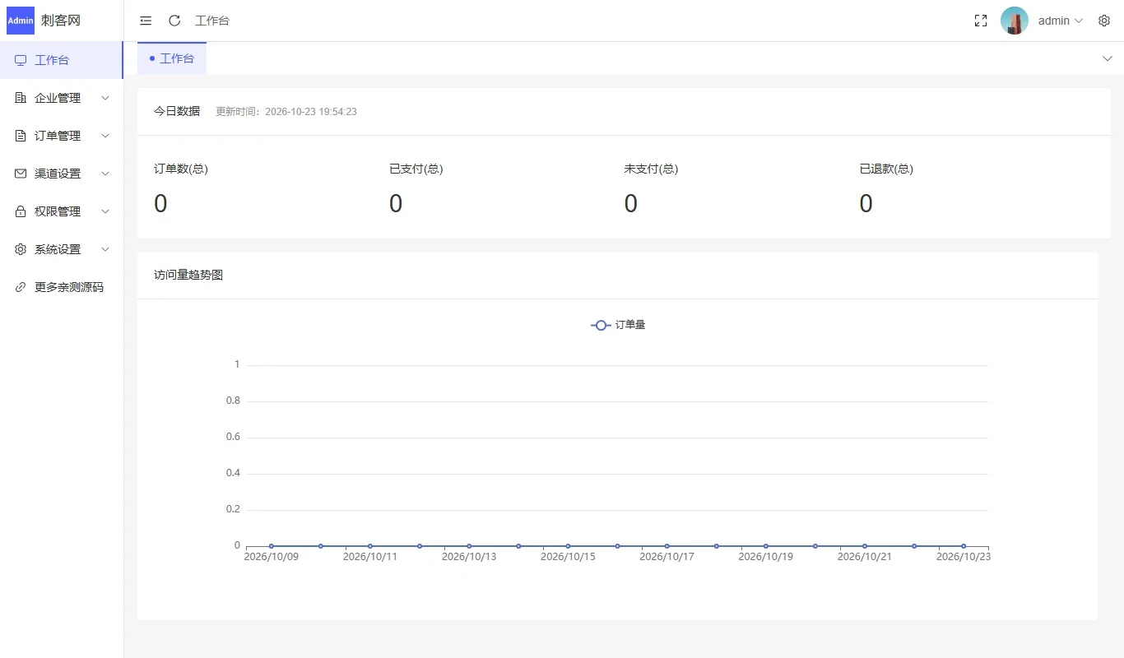Toggle the 订单量 legend series
The height and width of the screenshot is (658, 1124).
coord(618,325)
